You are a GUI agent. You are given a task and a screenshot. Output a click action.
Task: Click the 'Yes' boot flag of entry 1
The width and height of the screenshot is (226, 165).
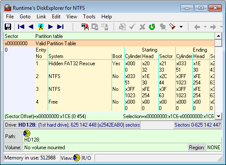pos(116,64)
